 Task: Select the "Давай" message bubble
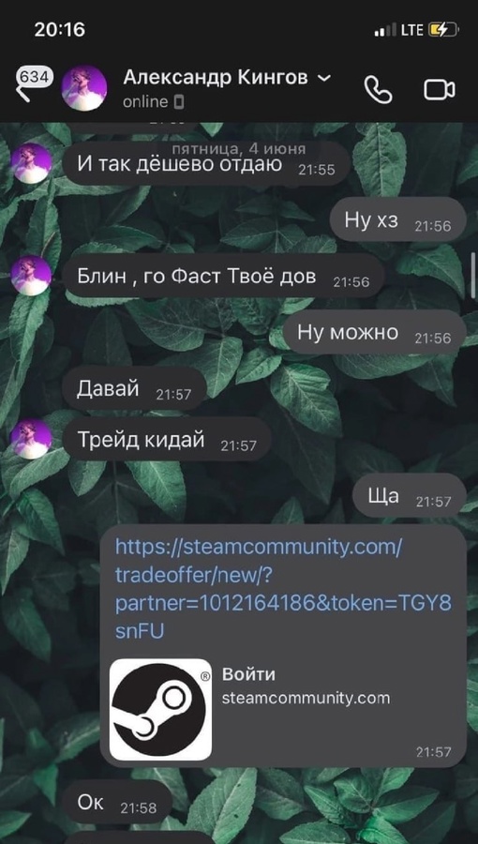134,388
